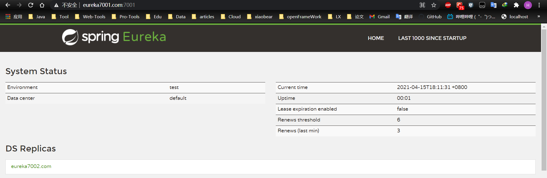Select the lease expiration value 'false'

click(x=402, y=109)
